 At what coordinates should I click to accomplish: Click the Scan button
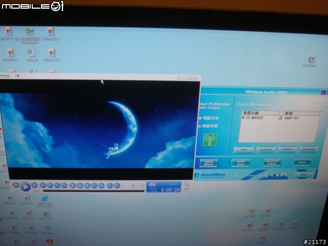244,150
